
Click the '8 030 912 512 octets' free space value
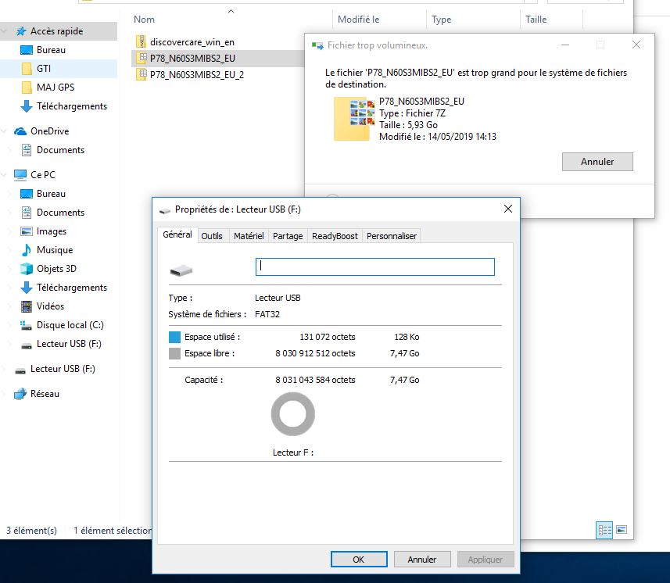click(315, 353)
